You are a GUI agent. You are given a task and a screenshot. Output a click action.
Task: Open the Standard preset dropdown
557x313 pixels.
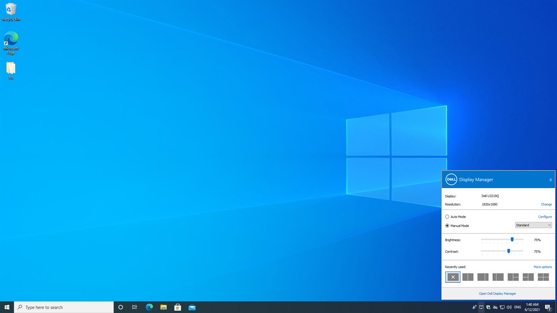[x=533, y=225]
